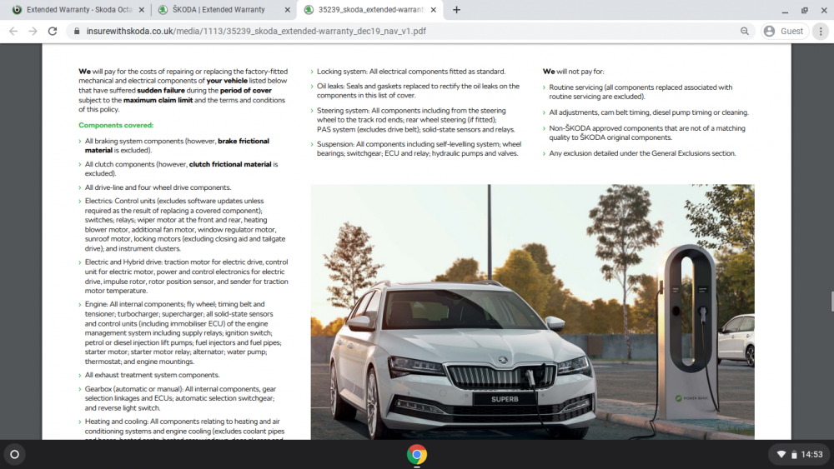Open the ChromeOS launcher button

tap(15, 455)
